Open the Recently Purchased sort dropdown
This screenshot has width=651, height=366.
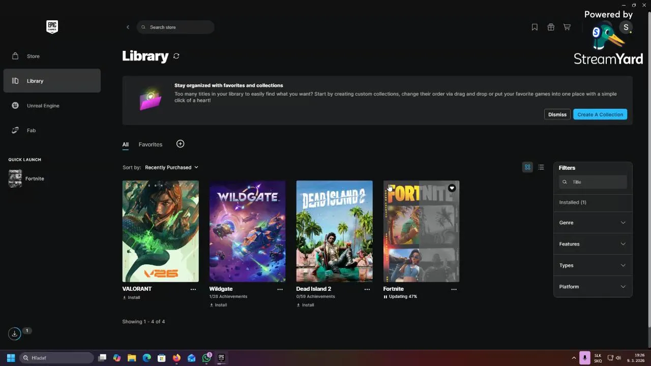[171, 167]
